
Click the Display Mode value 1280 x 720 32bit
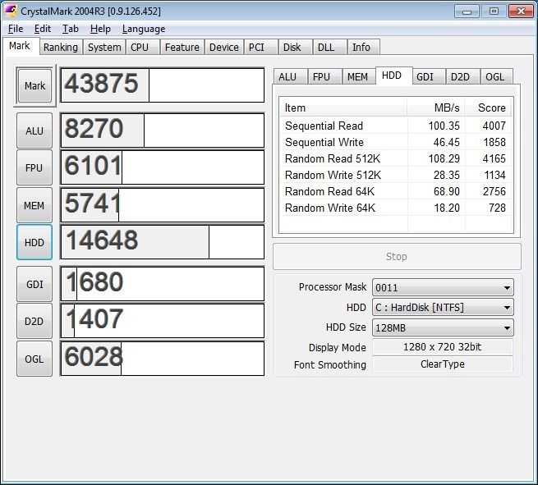click(x=442, y=347)
